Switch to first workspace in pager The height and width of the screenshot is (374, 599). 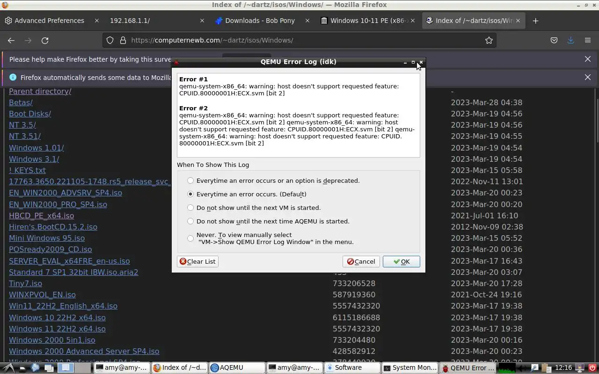pos(66,367)
